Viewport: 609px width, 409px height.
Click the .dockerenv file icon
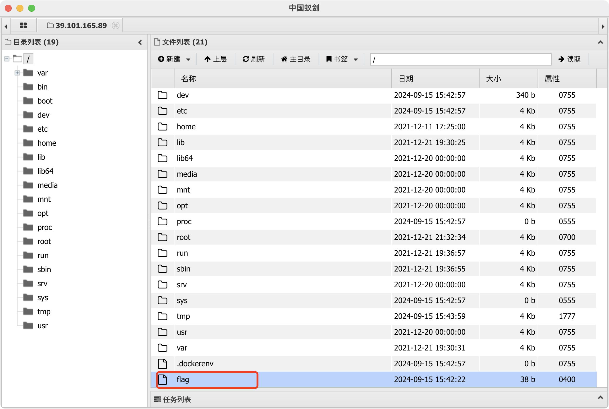coord(162,364)
